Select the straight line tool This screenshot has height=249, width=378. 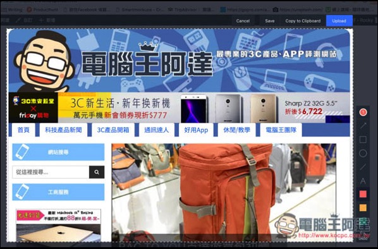click(363, 167)
